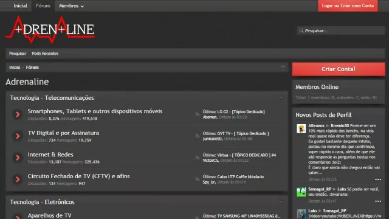Open options dots on Altrunox's profile post
The width and height of the screenshot is (389, 219).
point(378,179)
